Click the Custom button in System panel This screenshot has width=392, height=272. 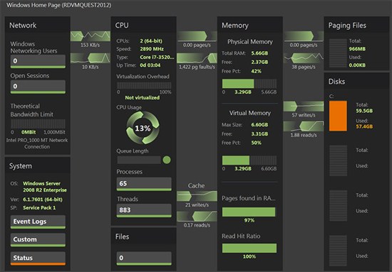point(38,240)
